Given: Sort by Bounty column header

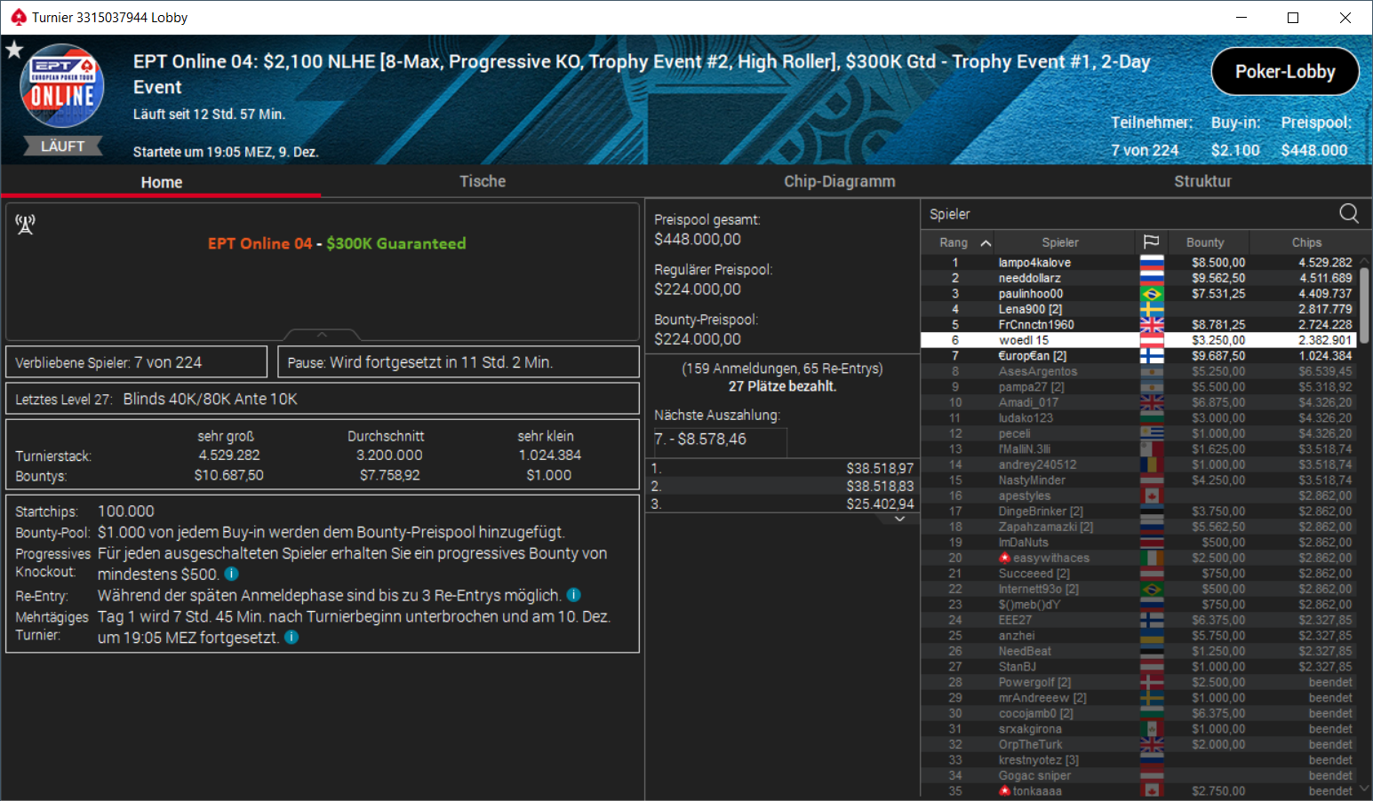Looking at the screenshot, I should [1205, 242].
